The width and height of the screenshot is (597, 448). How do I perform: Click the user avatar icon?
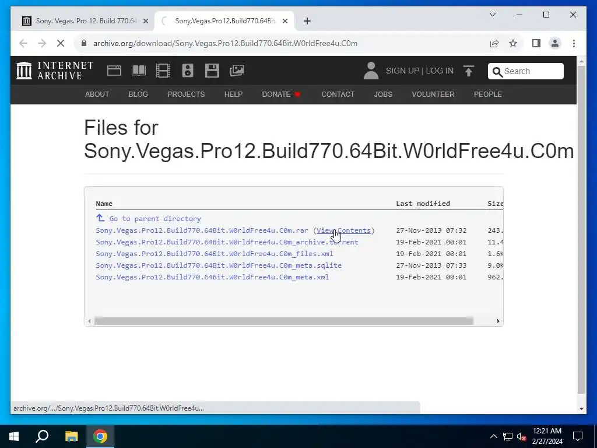(x=371, y=71)
